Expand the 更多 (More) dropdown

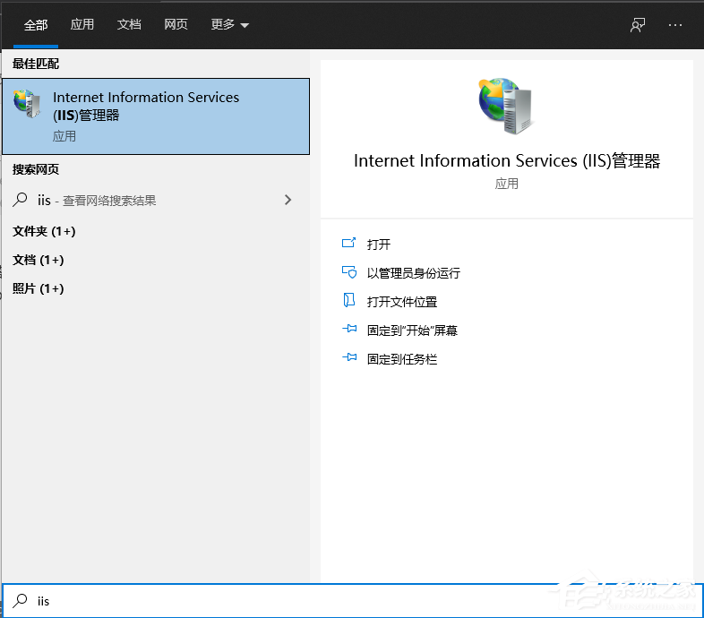tap(230, 25)
